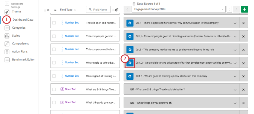
Task: Expand the Q17 source field dropdown
Action: point(235,90)
